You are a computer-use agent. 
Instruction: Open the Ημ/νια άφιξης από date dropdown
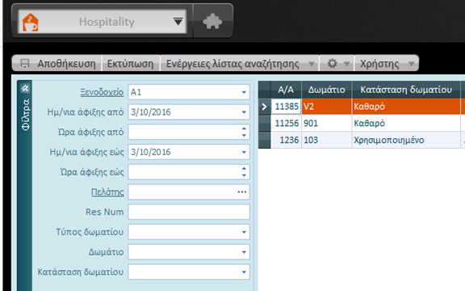(244, 112)
